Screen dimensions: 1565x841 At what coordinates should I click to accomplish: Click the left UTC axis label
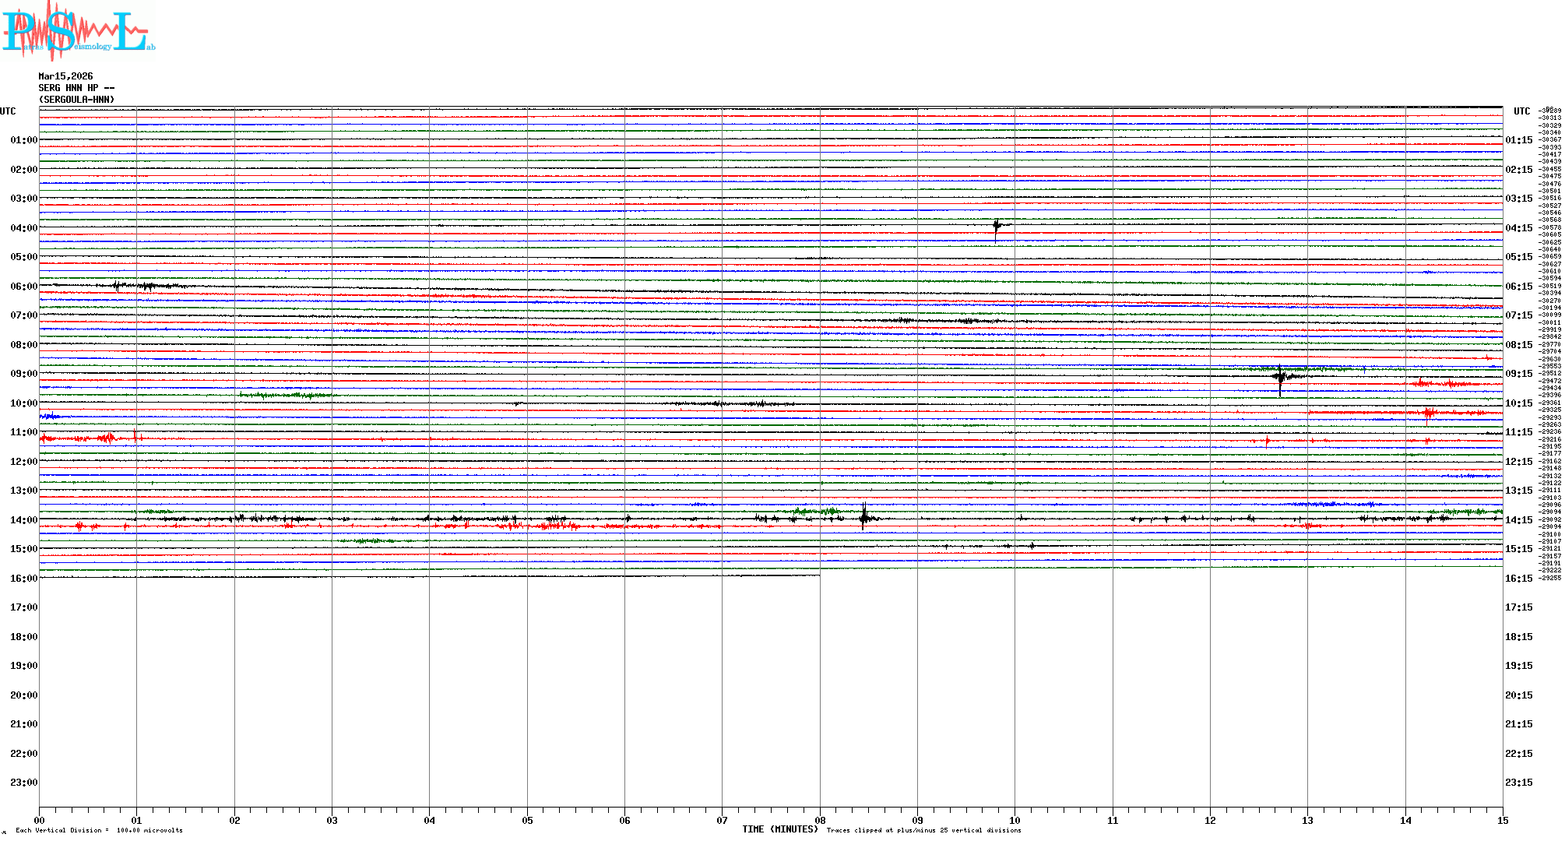[x=8, y=111]
